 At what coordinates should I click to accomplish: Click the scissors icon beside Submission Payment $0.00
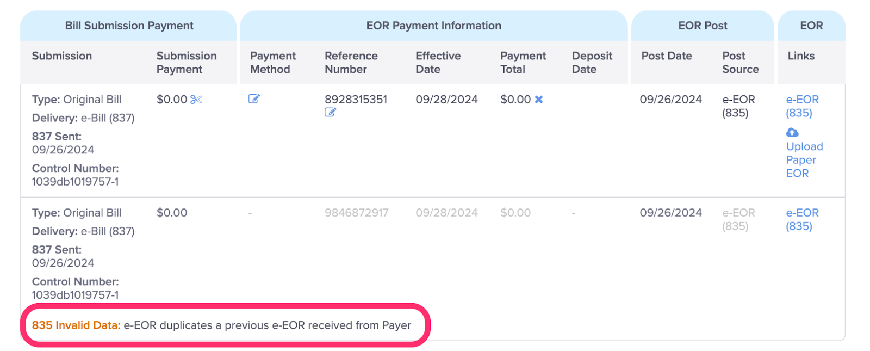coord(196,100)
